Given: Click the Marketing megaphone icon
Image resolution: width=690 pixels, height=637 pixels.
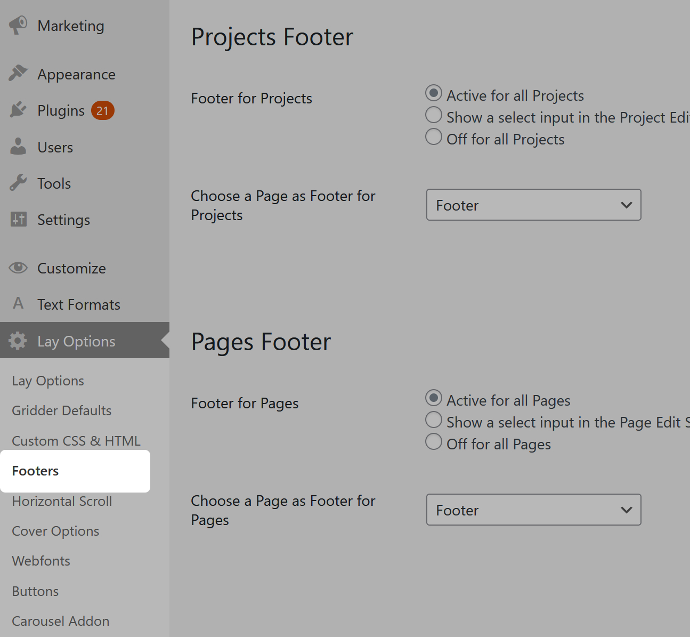Looking at the screenshot, I should tap(18, 25).
